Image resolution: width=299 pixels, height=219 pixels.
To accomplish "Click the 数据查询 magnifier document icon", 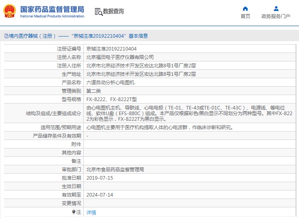I will 98,12.
